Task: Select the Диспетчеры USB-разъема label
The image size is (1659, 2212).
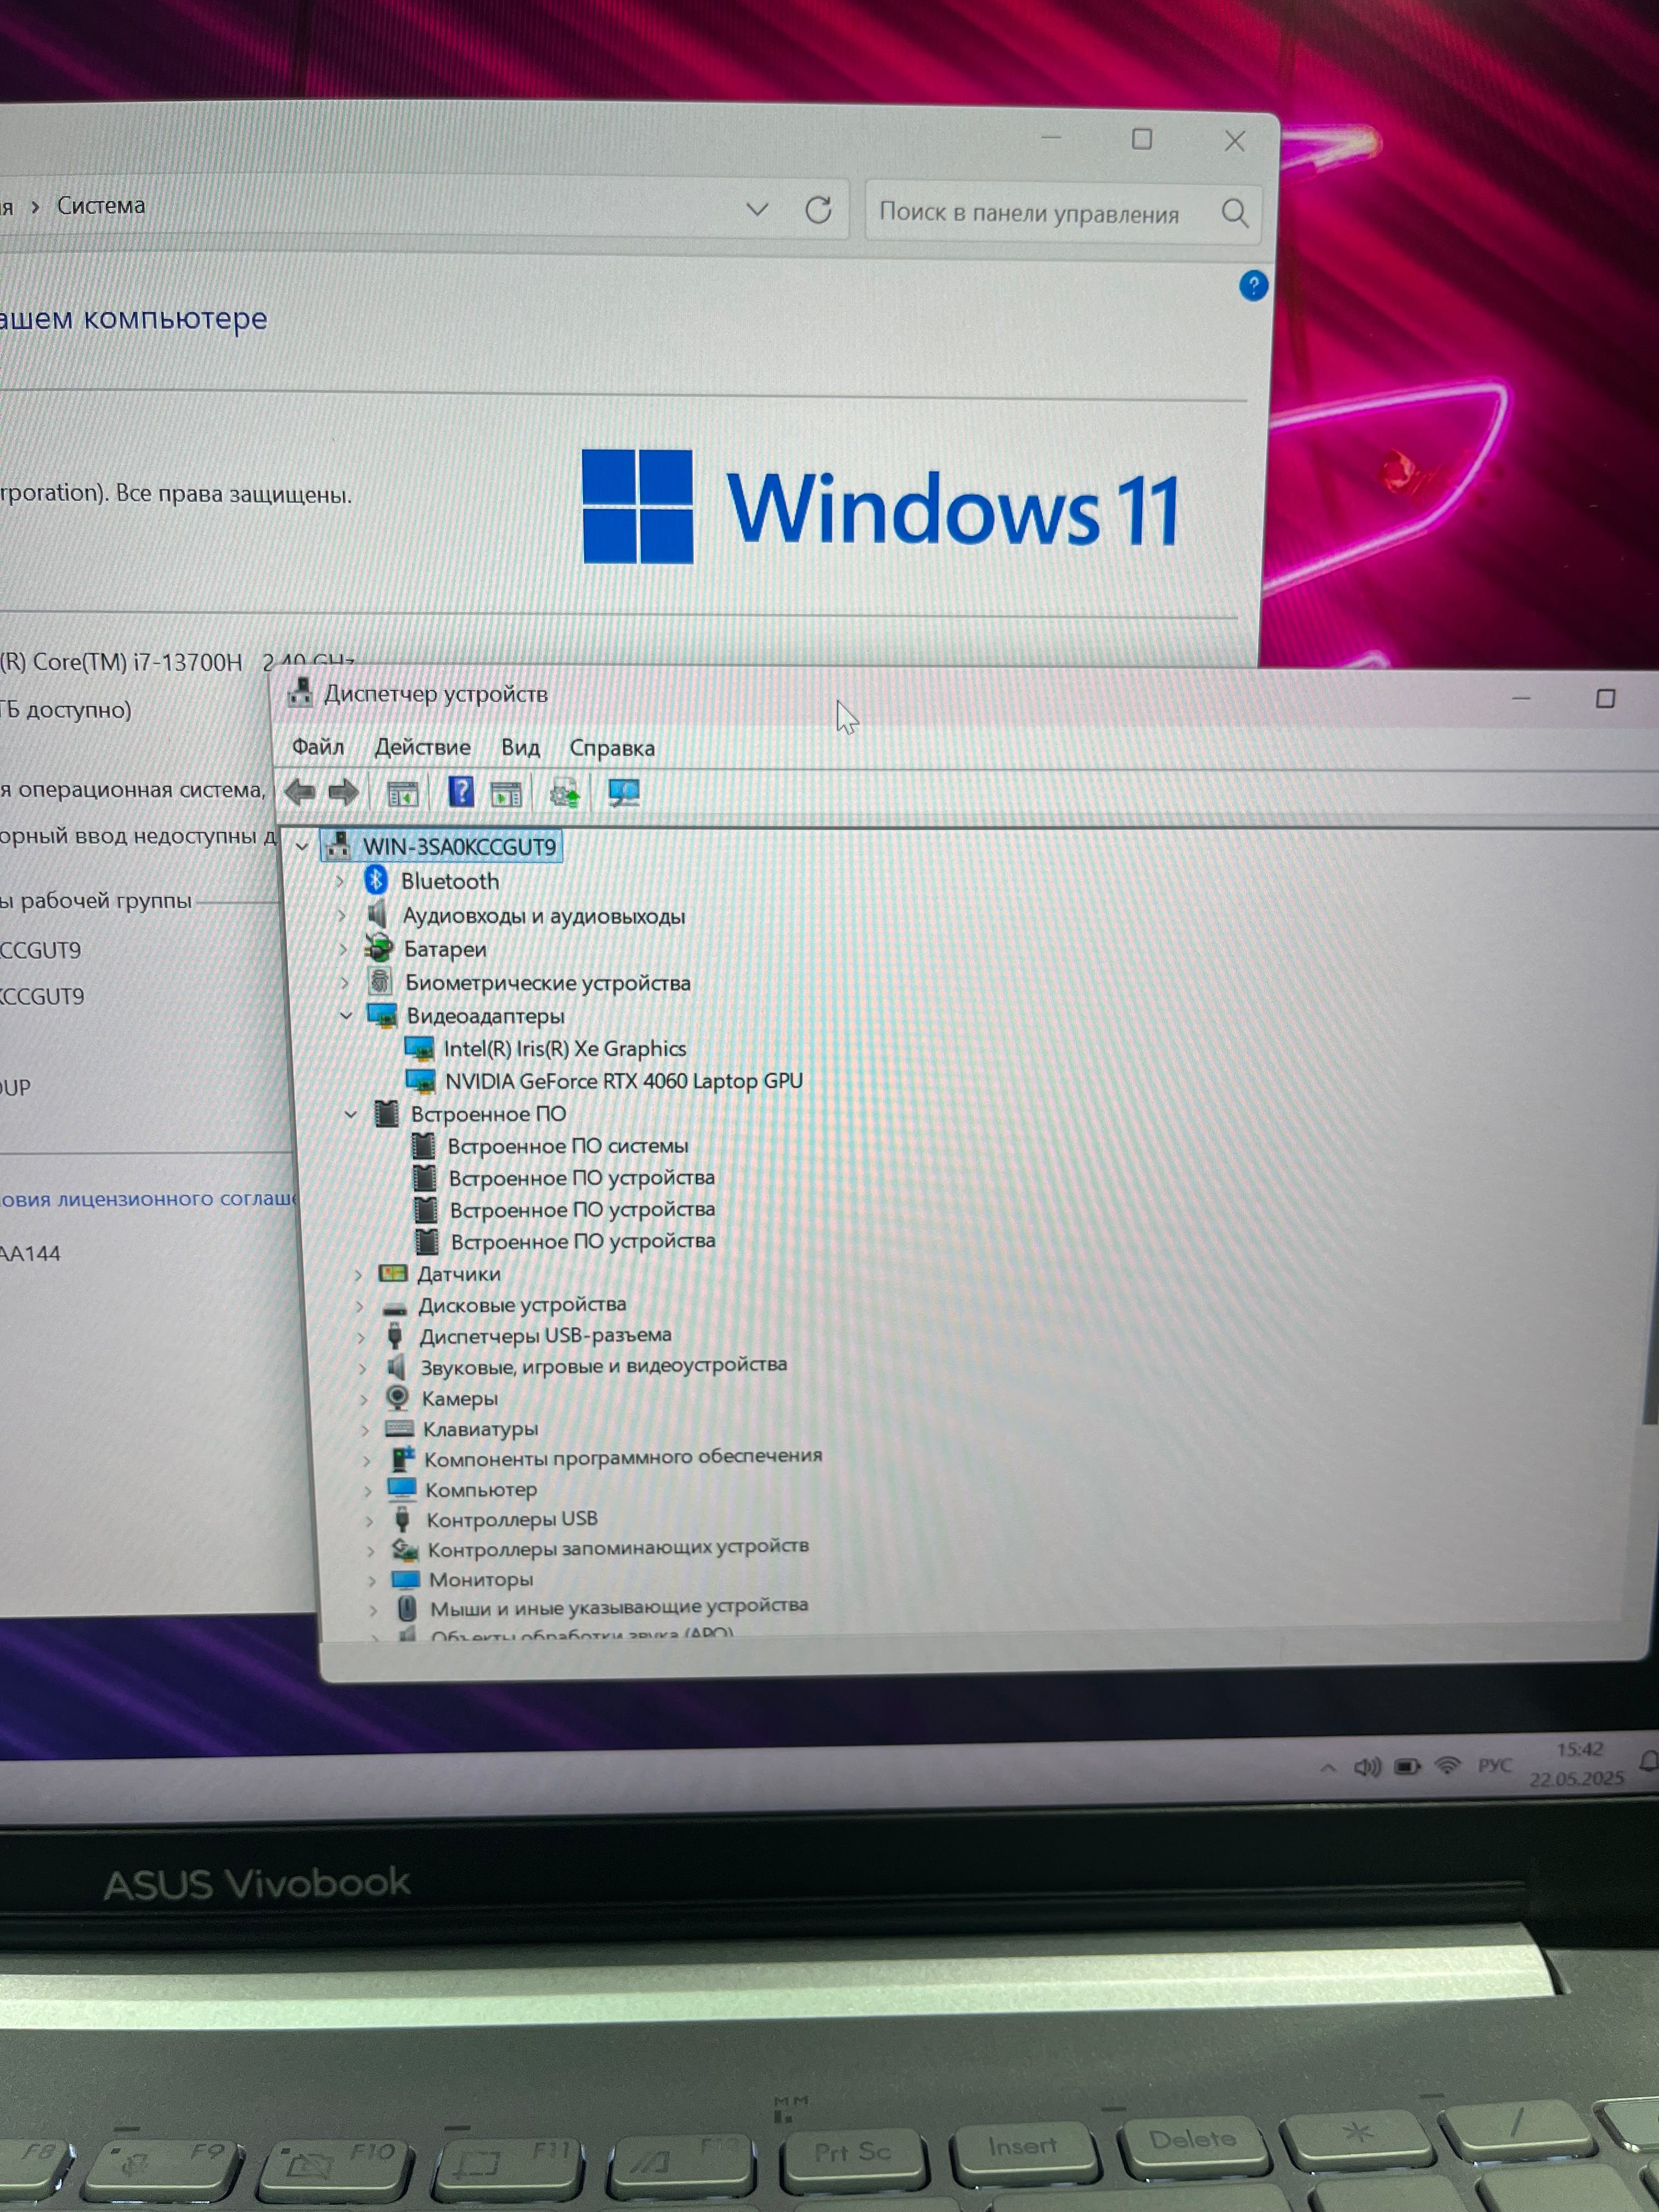Action: (545, 1335)
